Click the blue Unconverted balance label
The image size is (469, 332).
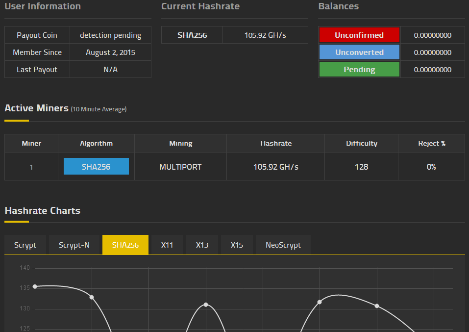[359, 52]
